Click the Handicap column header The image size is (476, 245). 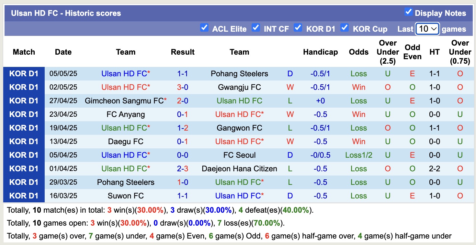(x=320, y=52)
